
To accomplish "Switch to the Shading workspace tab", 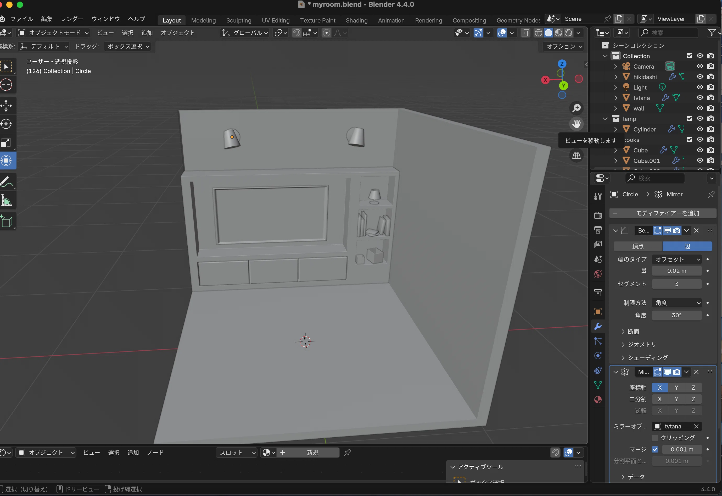I will pyautogui.click(x=356, y=20).
